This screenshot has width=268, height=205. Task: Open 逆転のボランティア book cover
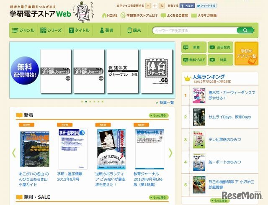[x=111, y=149]
